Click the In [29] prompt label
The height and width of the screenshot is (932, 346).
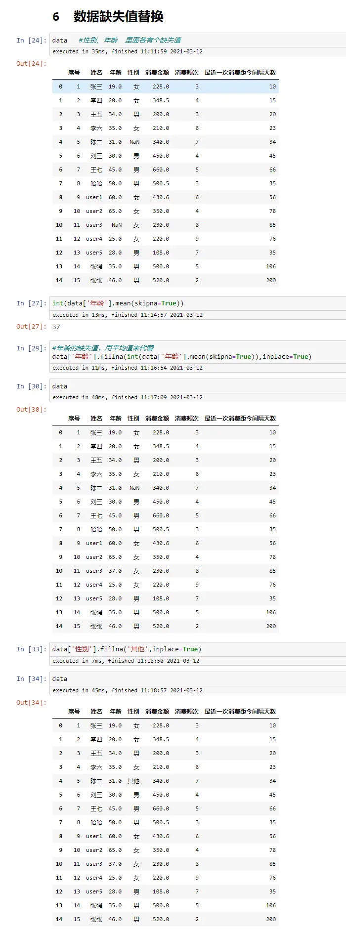pos(31,348)
